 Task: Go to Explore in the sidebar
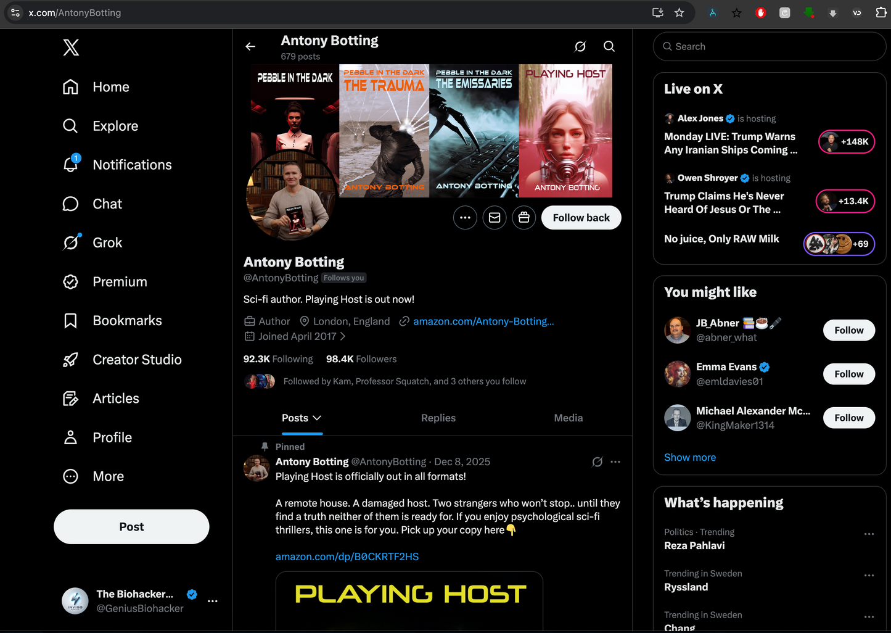coord(100,126)
